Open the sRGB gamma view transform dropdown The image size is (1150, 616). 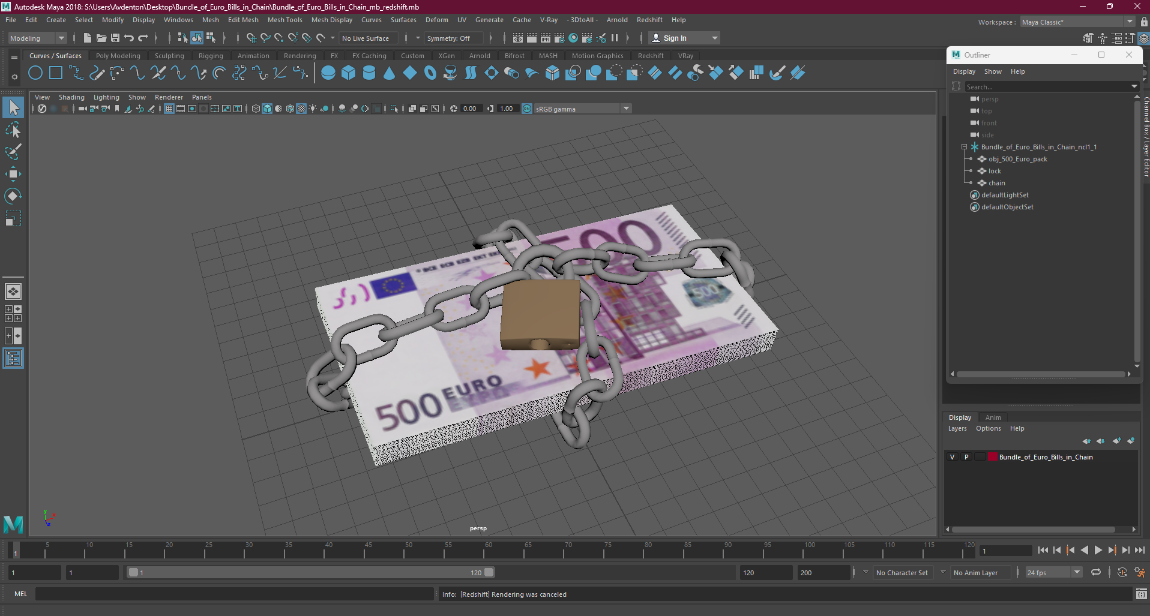(582, 109)
